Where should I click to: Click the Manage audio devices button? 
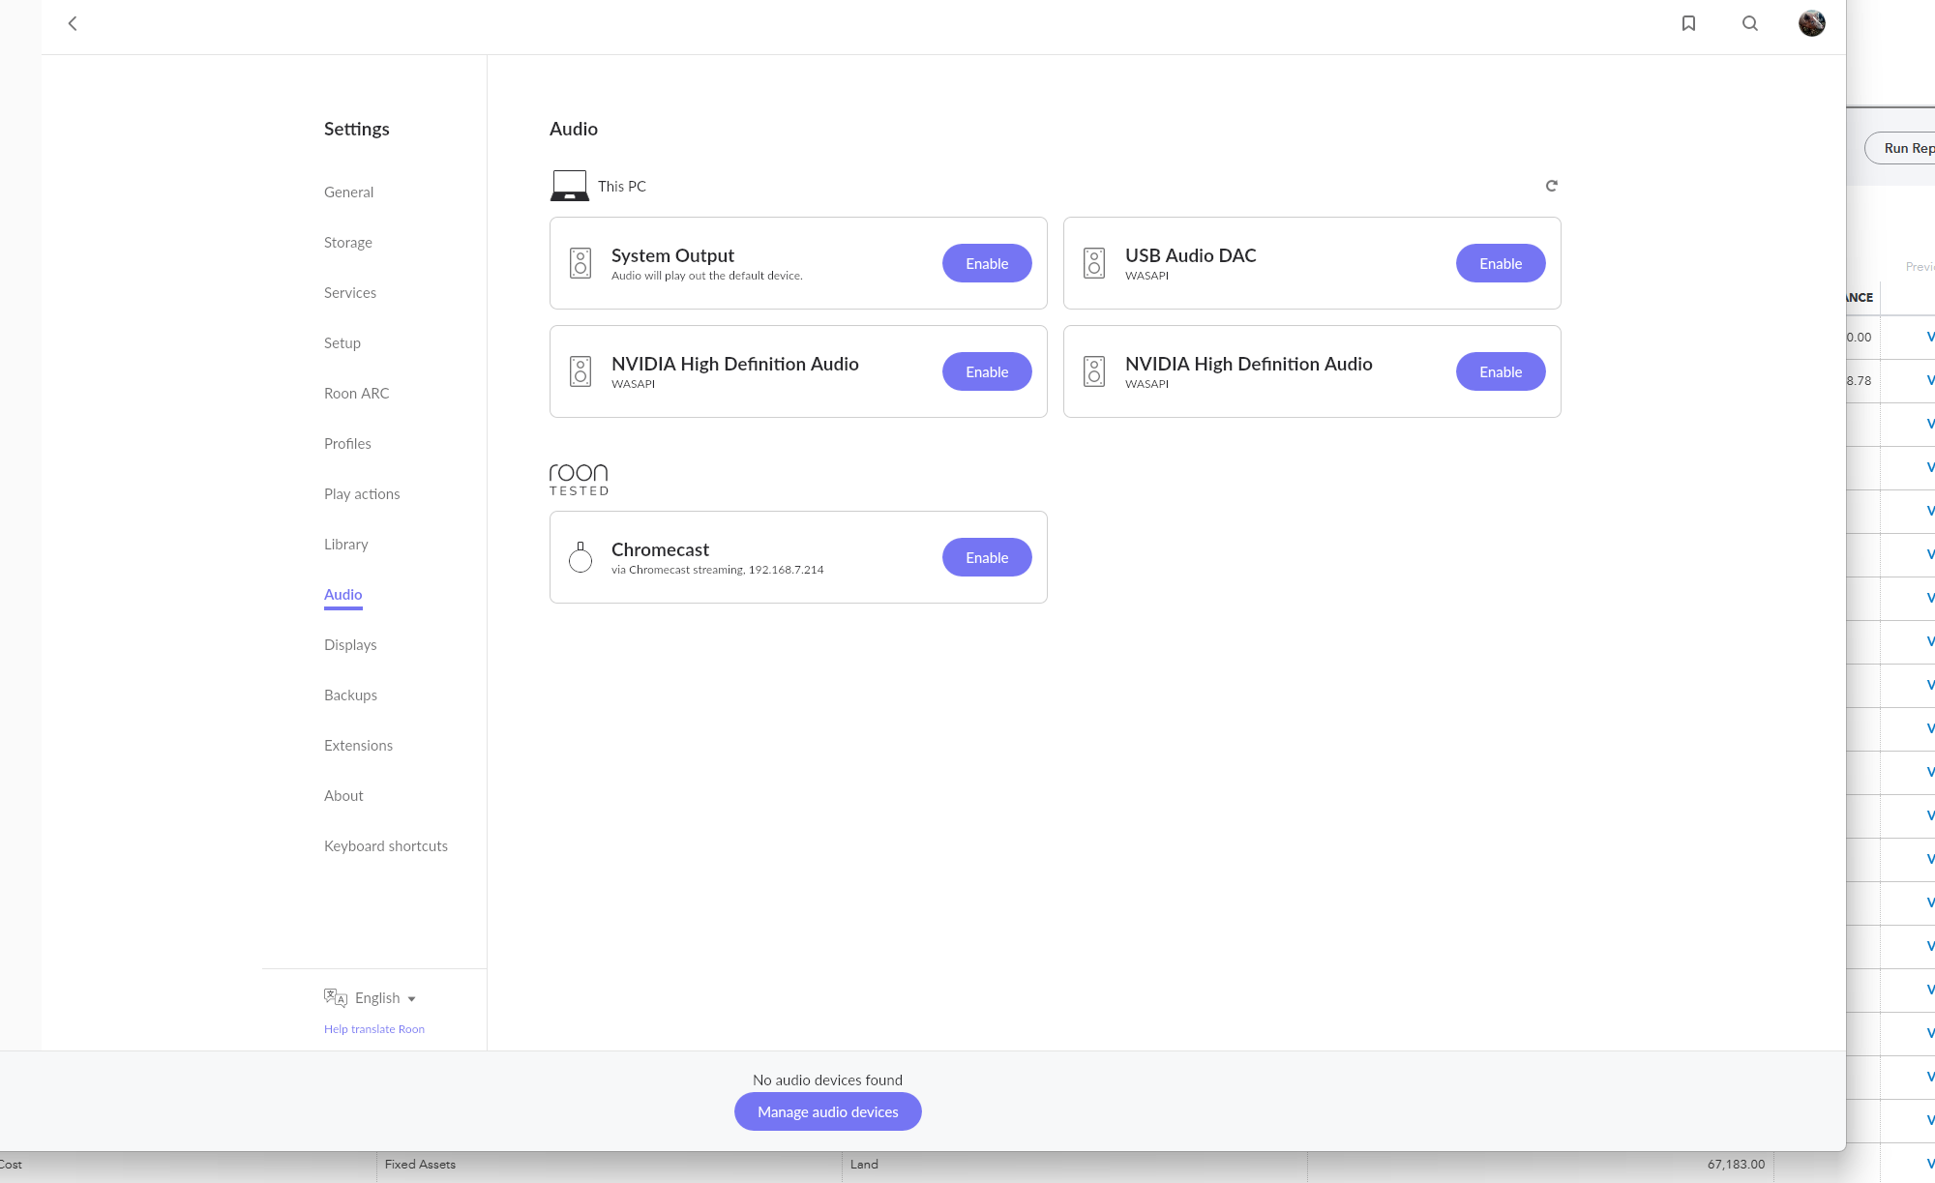click(827, 1111)
